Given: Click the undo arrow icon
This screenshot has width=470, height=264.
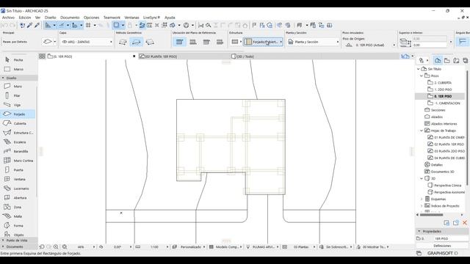Looking at the screenshot, I should click(5, 26).
